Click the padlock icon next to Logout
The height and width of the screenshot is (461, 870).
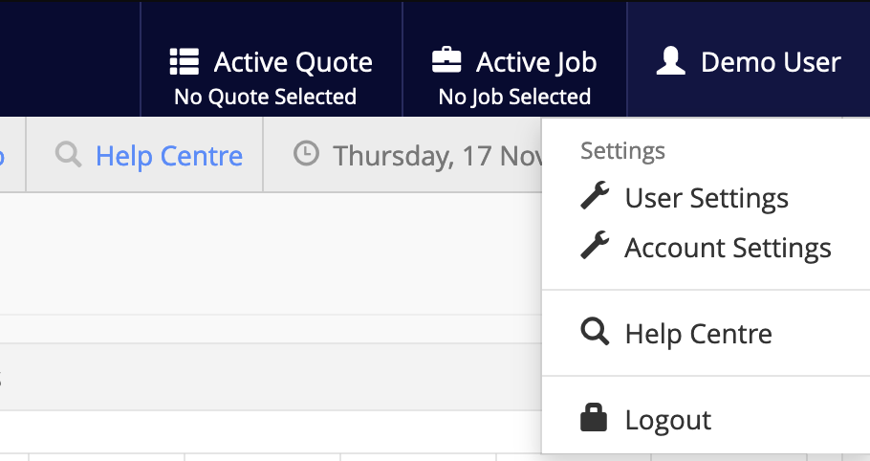[594, 419]
